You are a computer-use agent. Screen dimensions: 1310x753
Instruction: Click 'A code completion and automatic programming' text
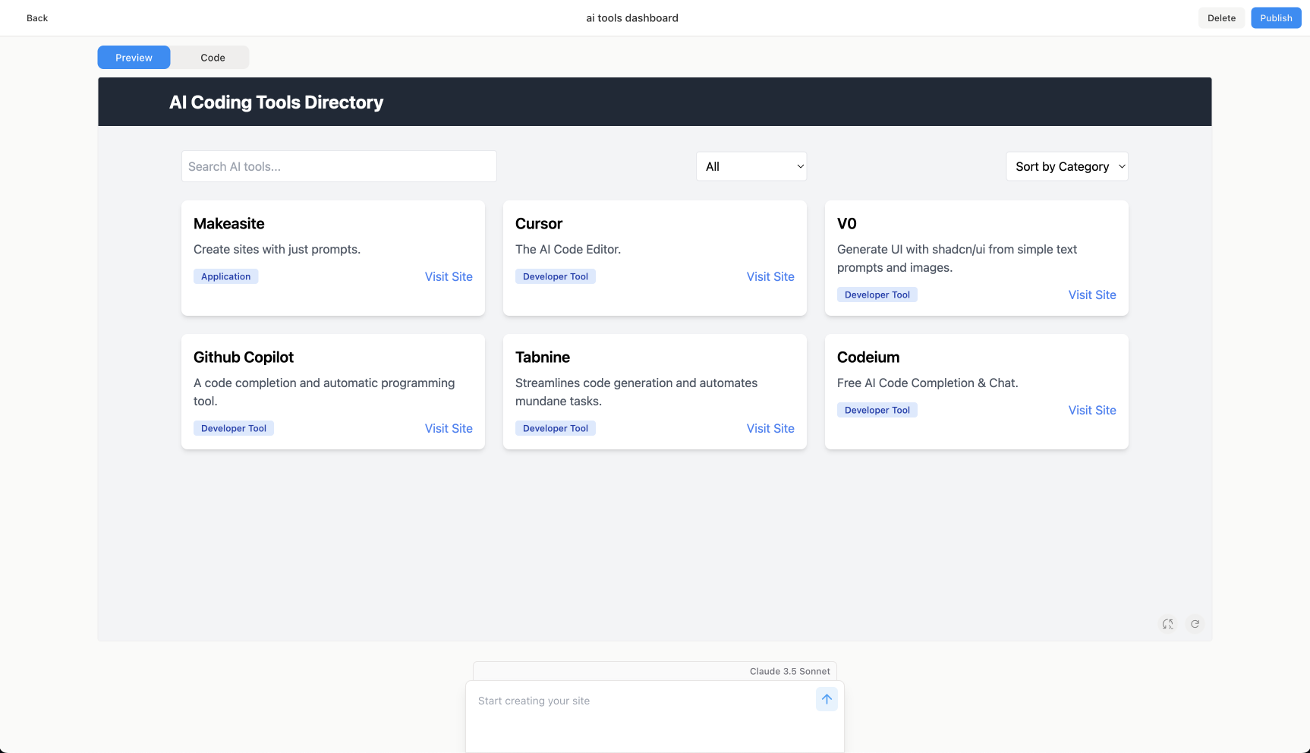pos(324,392)
